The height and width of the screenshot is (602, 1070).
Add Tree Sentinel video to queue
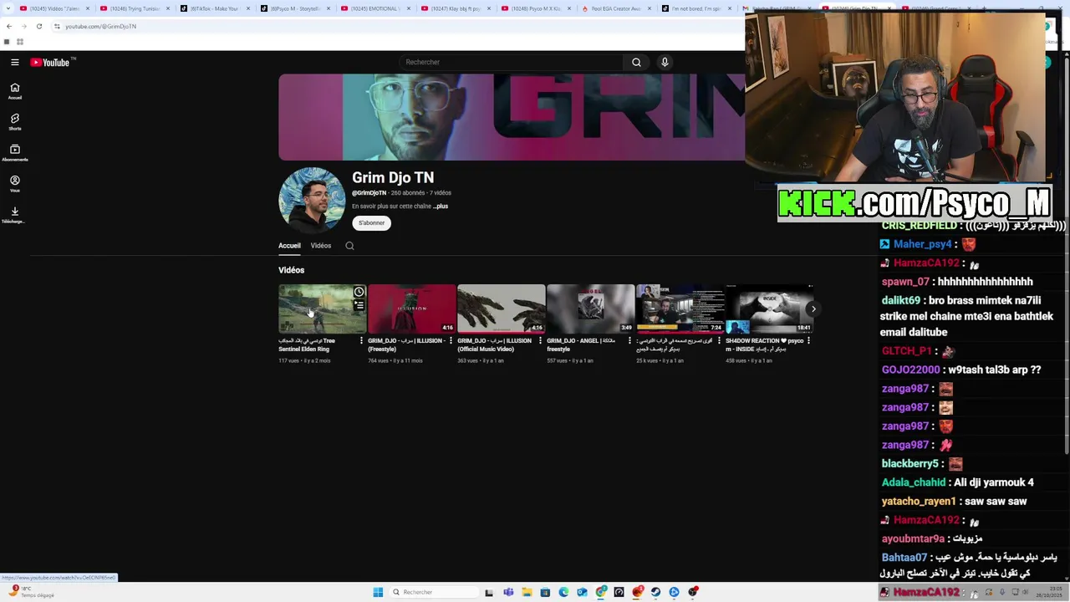click(359, 305)
